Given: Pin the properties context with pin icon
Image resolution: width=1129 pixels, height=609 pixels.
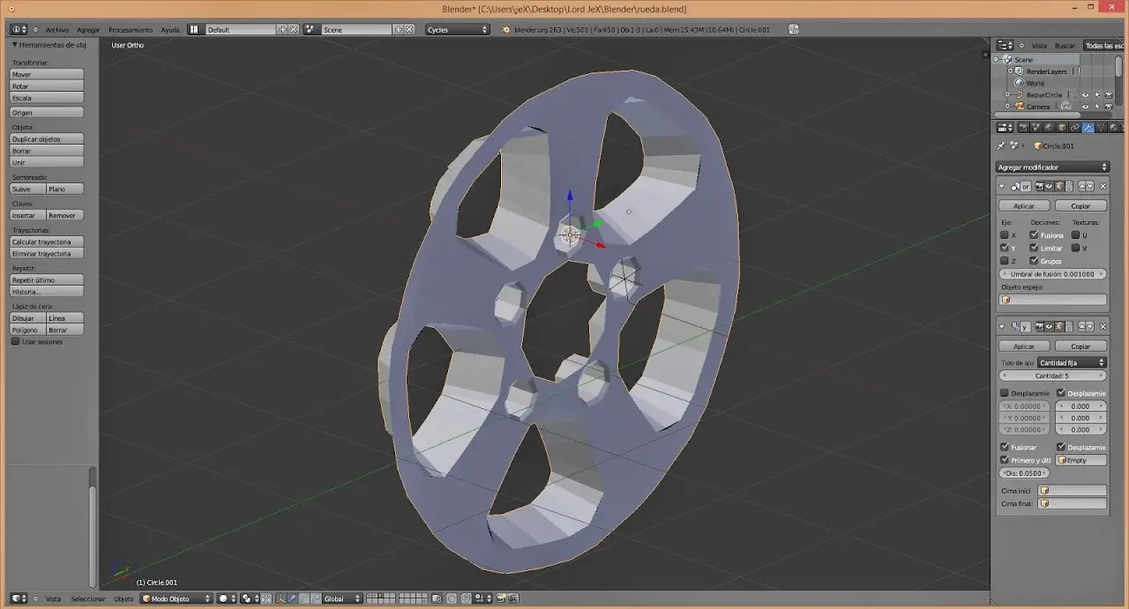Looking at the screenshot, I should click(1001, 145).
